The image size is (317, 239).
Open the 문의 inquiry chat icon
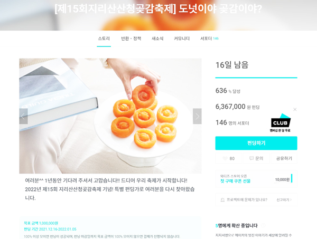(251, 158)
